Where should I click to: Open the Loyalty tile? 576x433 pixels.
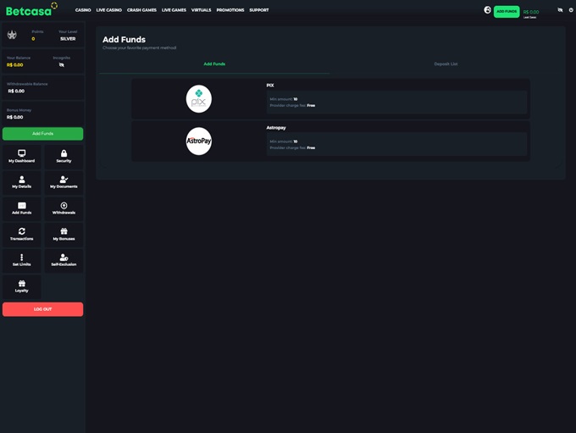tap(21, 286)
